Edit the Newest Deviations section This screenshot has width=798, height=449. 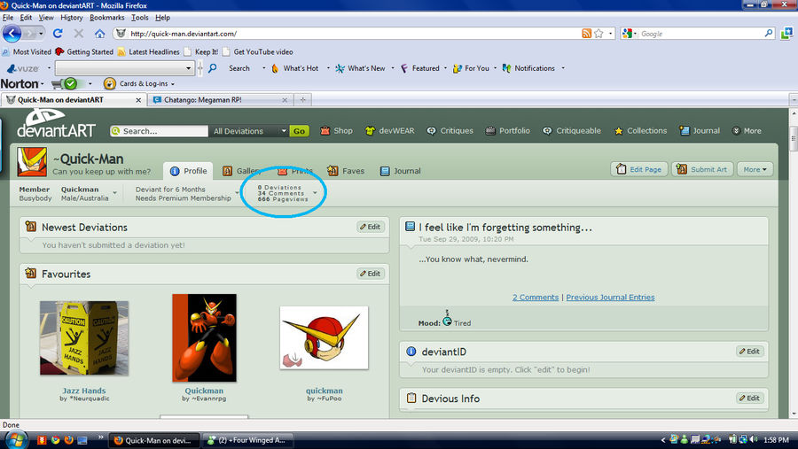tap(371, 227)
